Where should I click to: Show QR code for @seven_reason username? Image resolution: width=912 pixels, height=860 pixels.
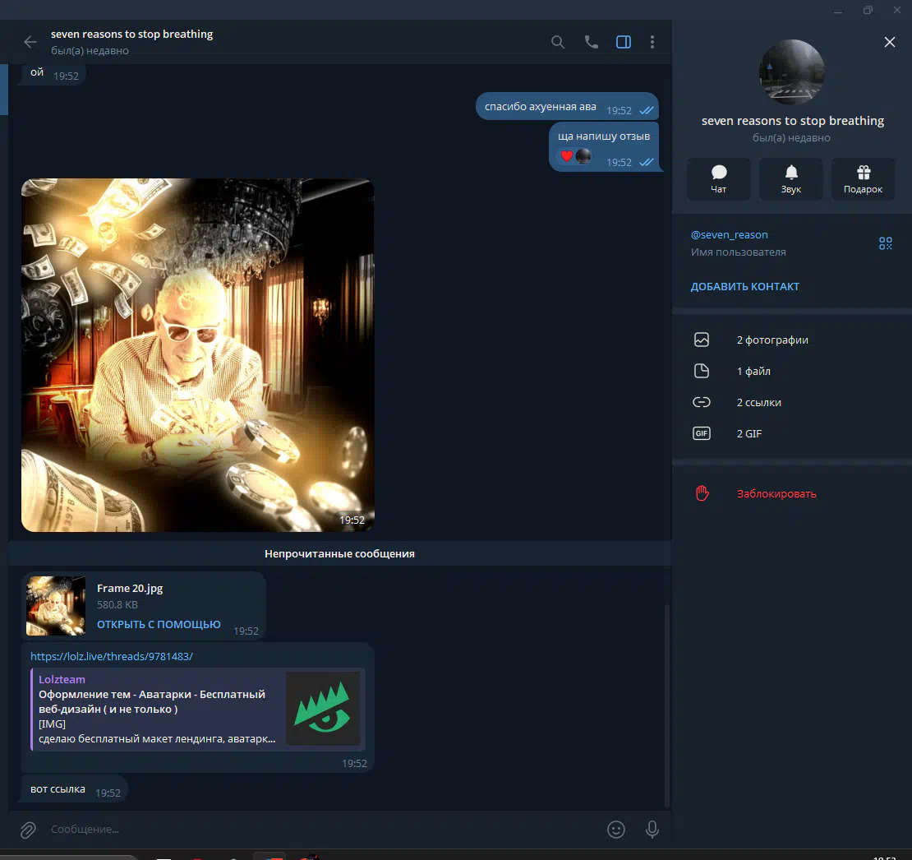click(x=885, y=243)
